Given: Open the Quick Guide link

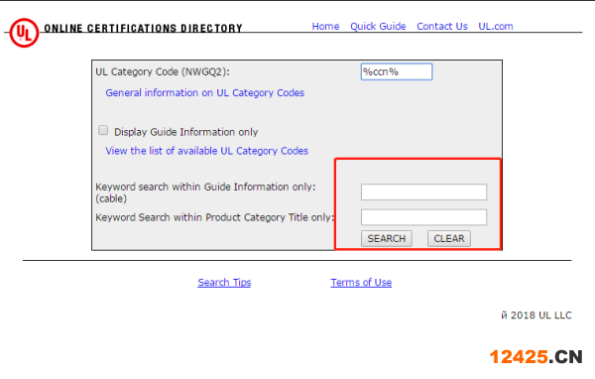Looking at the screenshot, I should pos(378,26).
